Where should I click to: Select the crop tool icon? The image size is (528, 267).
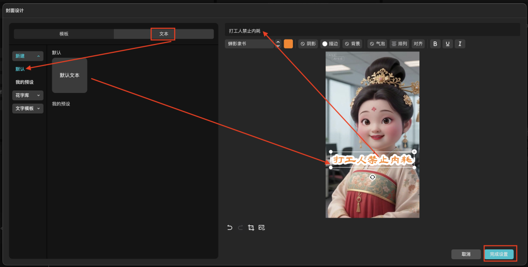click(251, 227)
